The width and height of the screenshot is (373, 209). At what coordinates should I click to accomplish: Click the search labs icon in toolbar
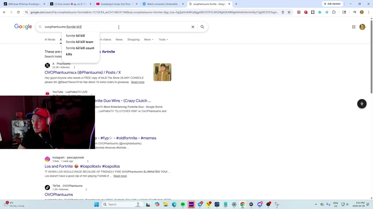(x=344, y=12)
